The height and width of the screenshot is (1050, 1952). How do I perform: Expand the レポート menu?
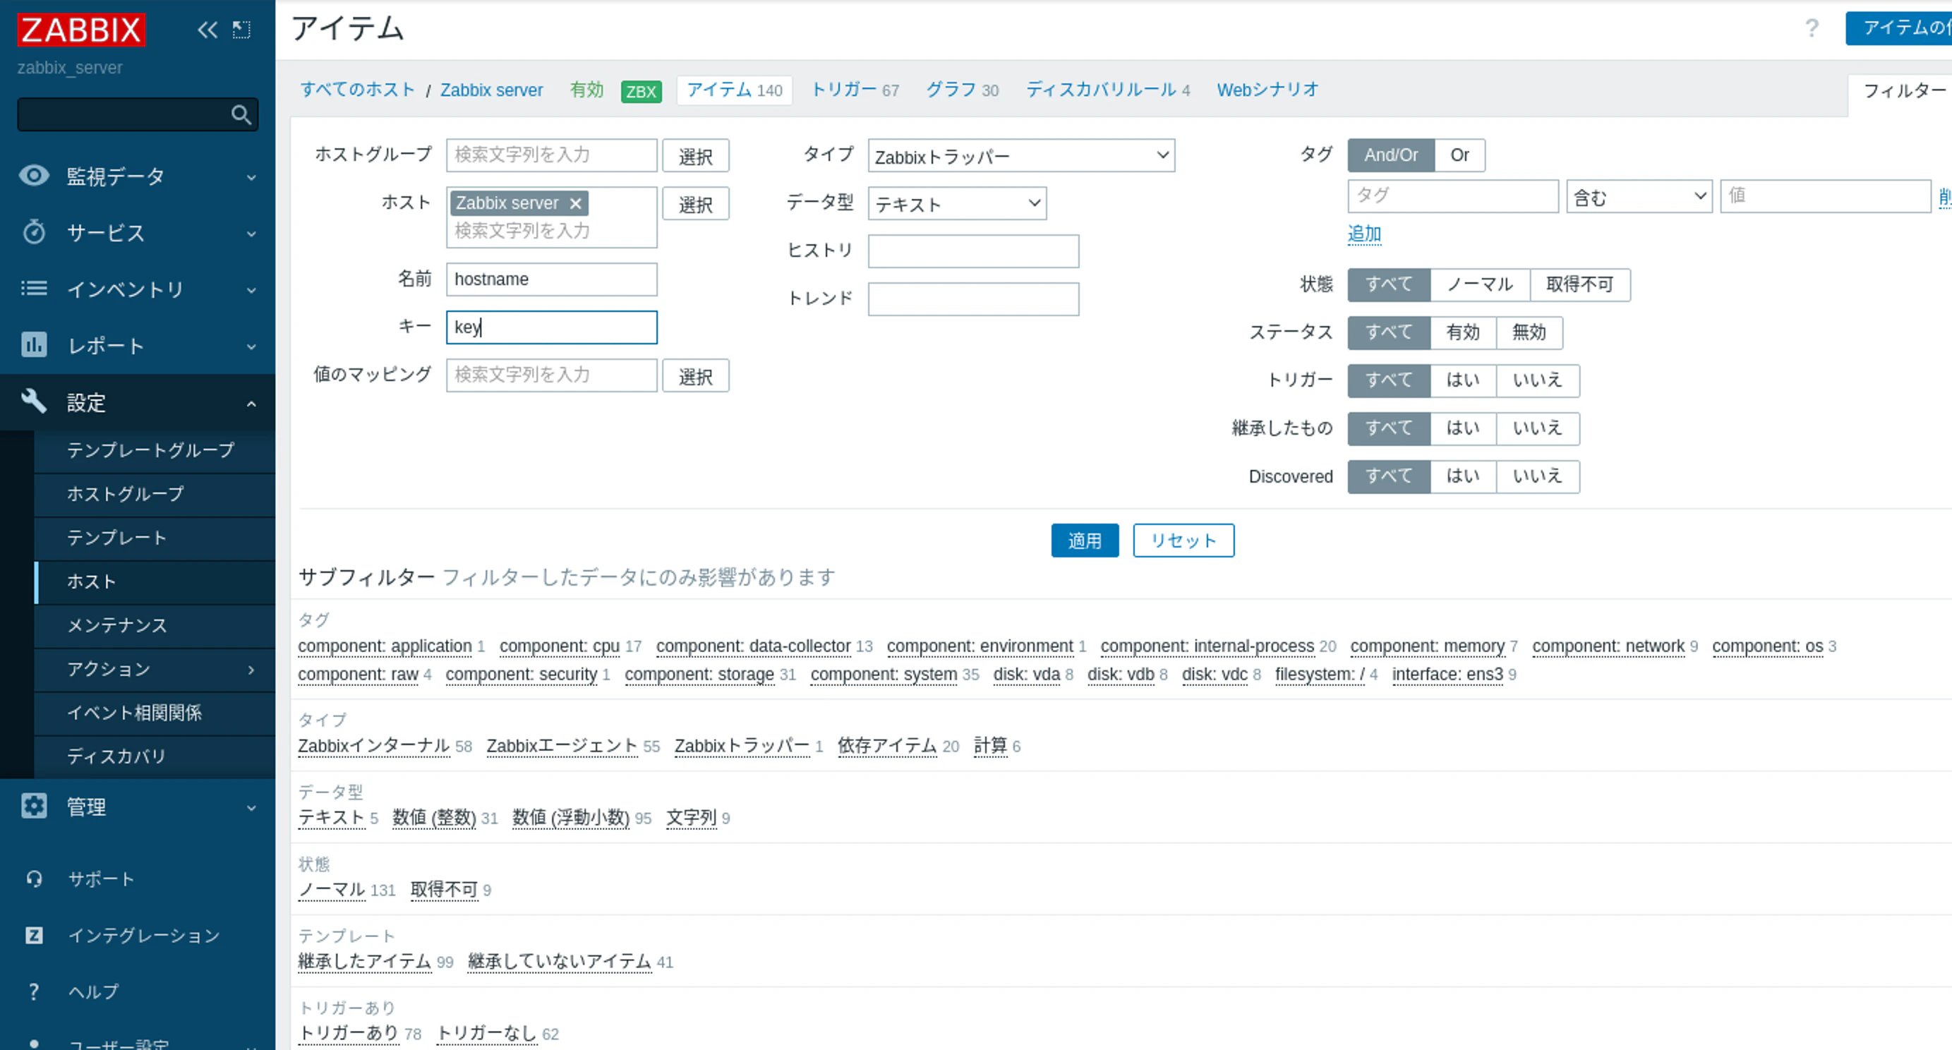(x=251, y=346)
